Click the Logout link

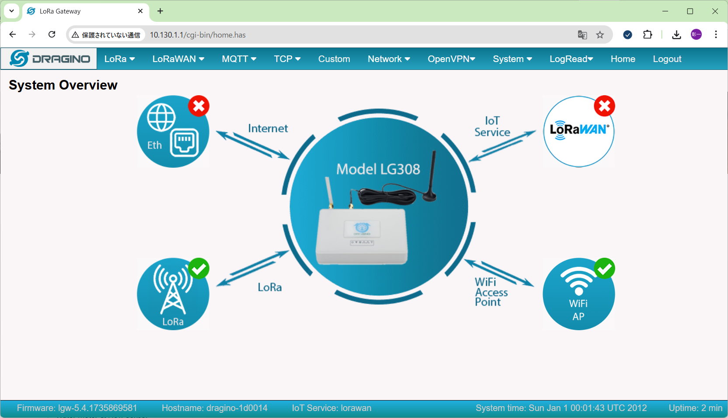[x=667, y=59]
